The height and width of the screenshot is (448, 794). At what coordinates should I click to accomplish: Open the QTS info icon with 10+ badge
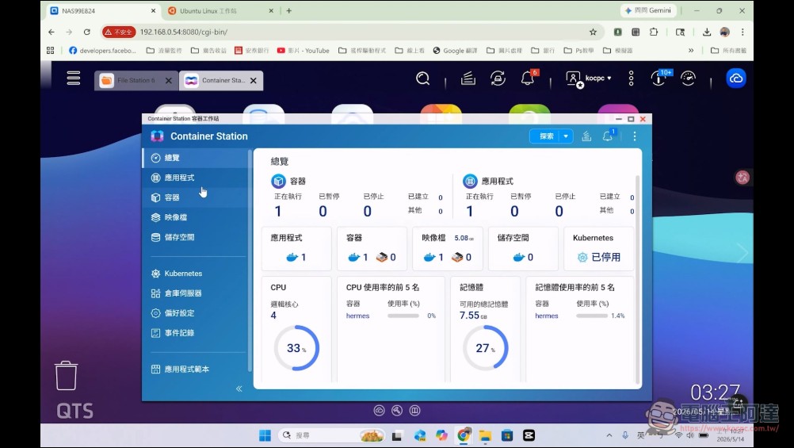pyautogui.click(x=658, y=78)
